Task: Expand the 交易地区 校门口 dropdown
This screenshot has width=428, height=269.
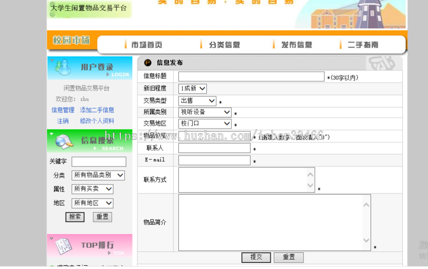Action: (x=205, y=124)
